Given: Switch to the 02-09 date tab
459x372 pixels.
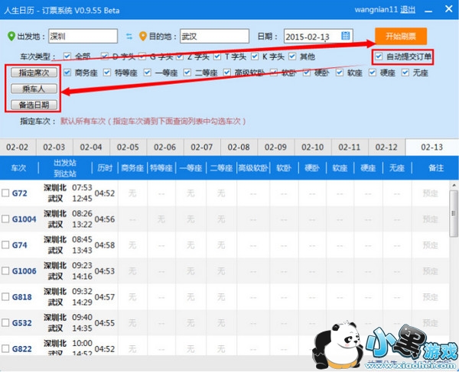Looking at the screenshot, I should pos(275,147).
